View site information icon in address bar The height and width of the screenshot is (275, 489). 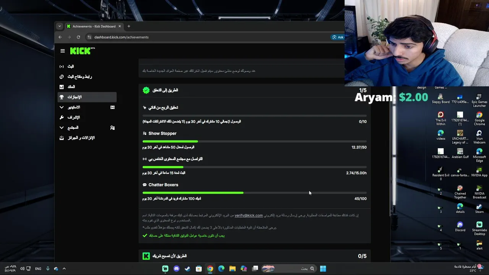coord(89,37)
